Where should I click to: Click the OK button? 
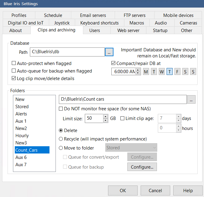coord(123,190)
